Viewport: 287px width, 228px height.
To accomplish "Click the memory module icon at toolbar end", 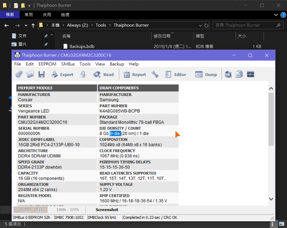I will [250, 74].
